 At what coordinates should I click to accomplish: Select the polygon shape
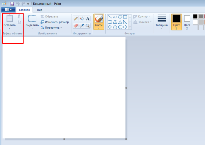click(115, 22)
